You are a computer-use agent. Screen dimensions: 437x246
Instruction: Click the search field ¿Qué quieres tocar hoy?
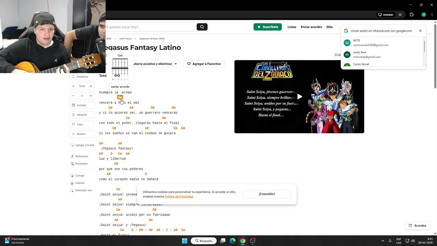pyautogui.click(x=150, y=27)
